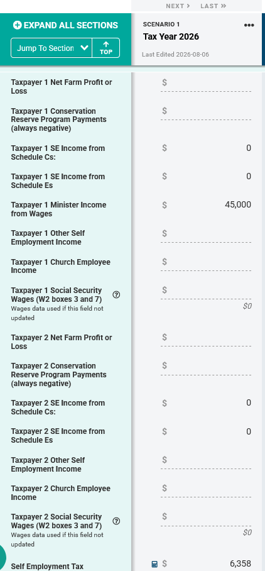Viewport: 265px width, 571px height.
Task: Click the TOP arrow button
Action: click(105, 48)
